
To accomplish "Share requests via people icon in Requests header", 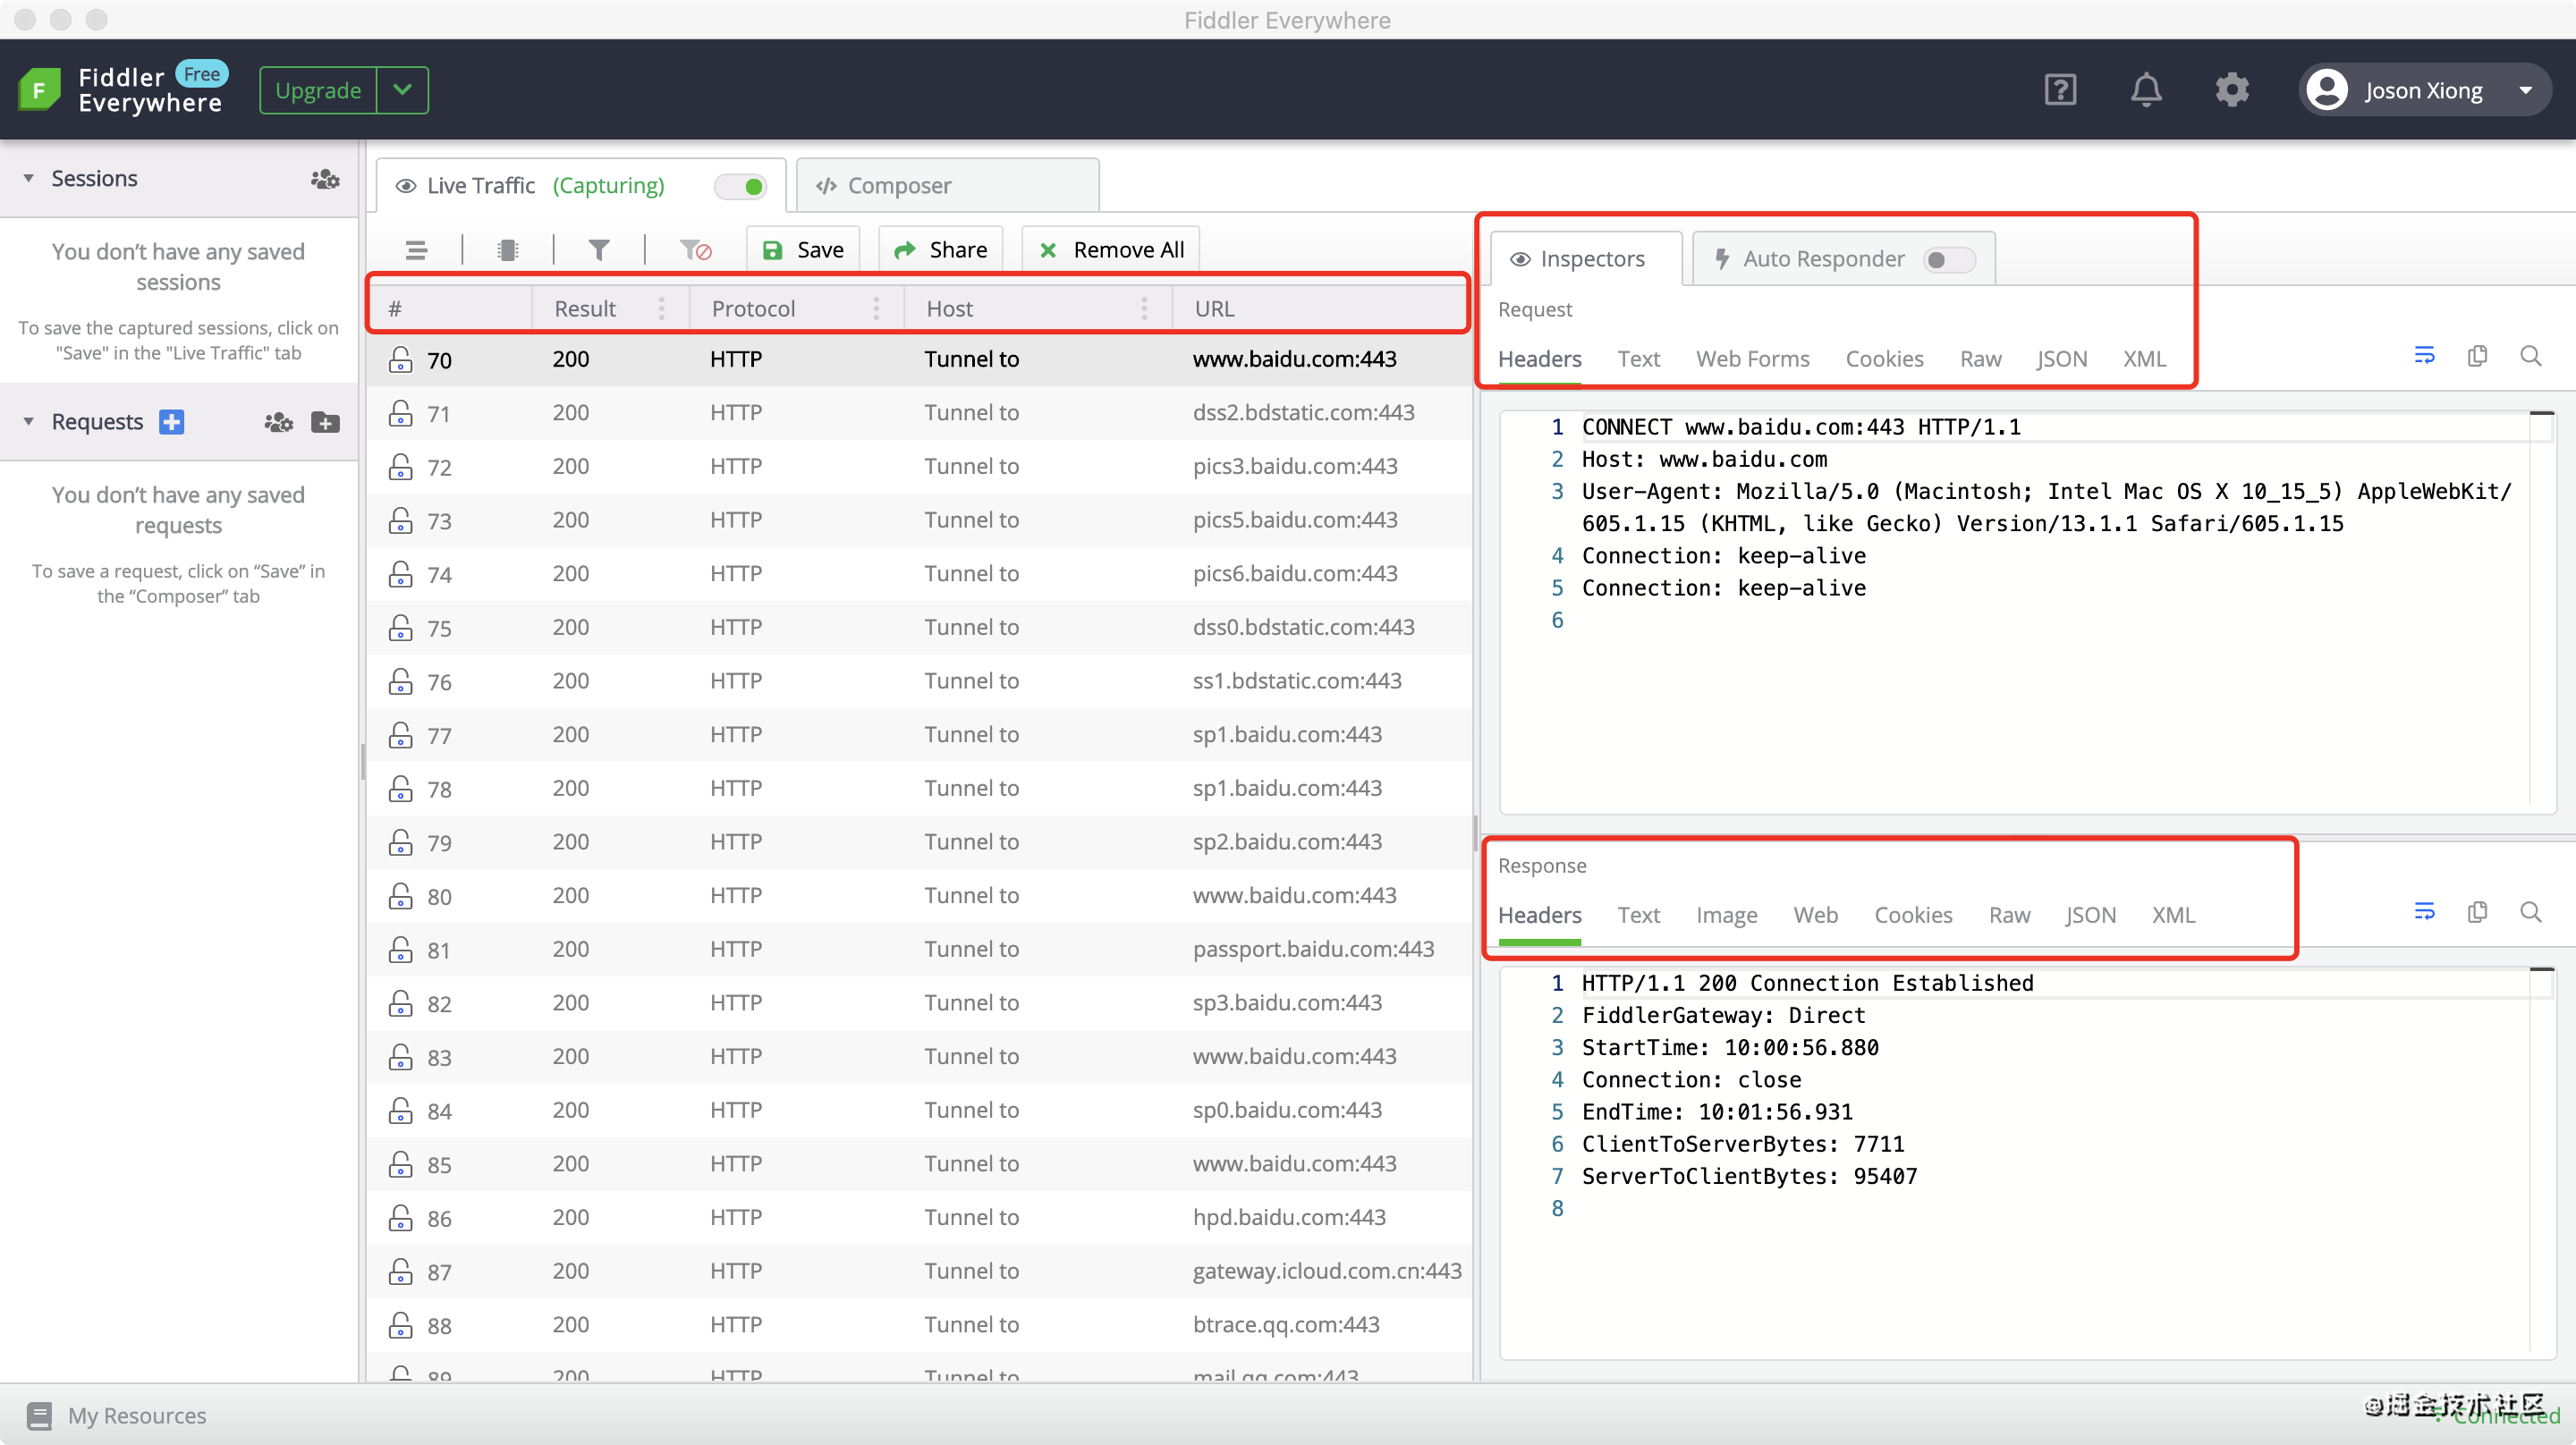I will [x=278, y=422].
